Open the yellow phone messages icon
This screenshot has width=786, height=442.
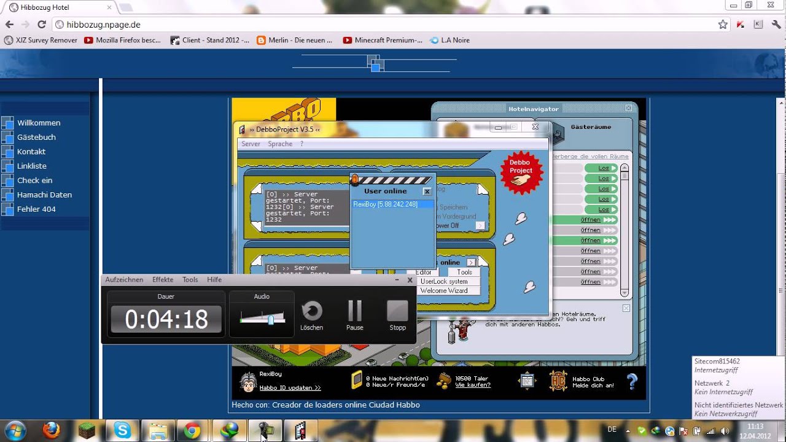pyautogui.click(x=356, y=381)
